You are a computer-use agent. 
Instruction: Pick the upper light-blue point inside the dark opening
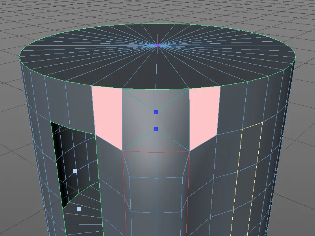click(75, 171)
